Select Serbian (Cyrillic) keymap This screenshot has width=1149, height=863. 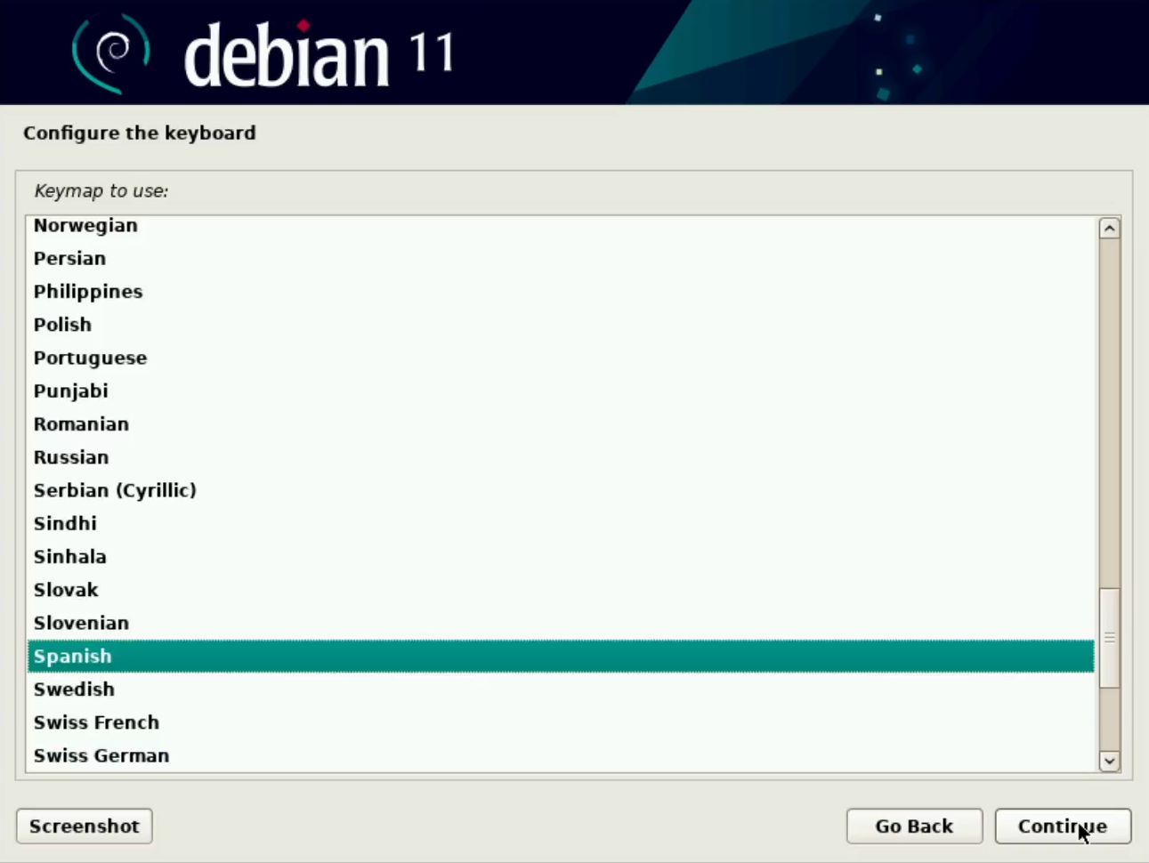tap(115, 490)
